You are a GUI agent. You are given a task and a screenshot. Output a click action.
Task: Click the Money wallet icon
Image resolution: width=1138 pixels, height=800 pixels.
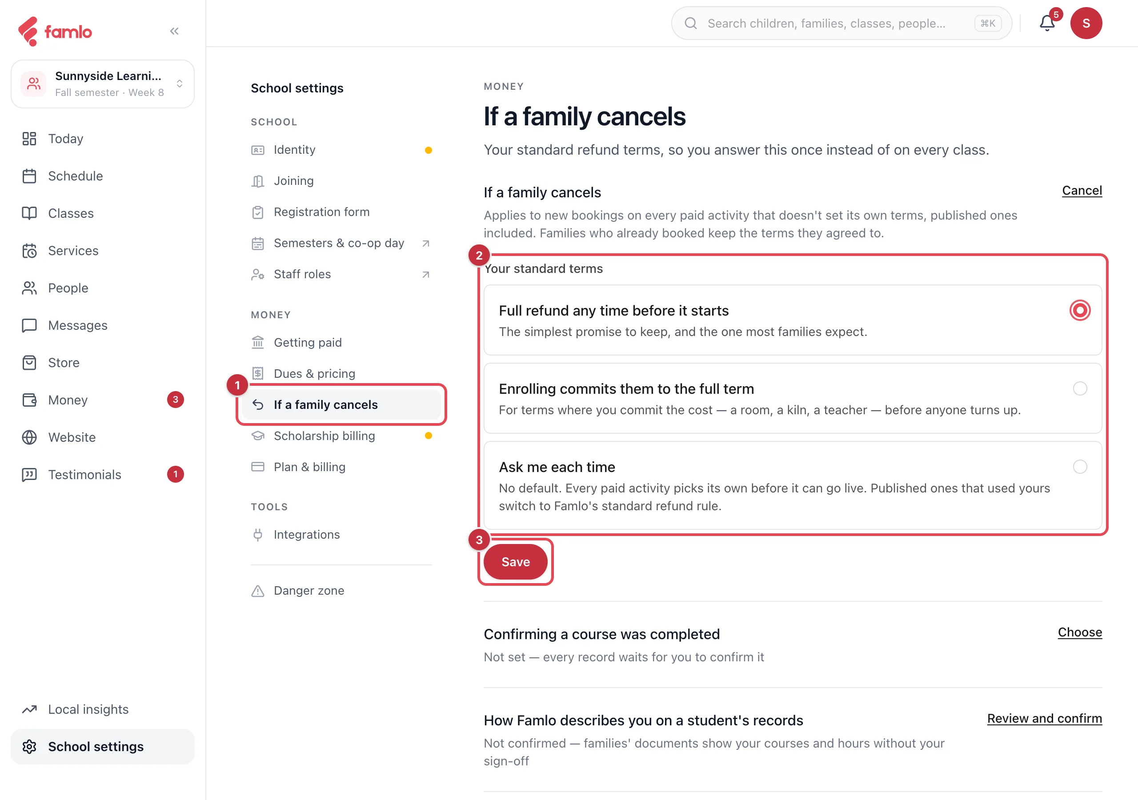[x=29, y=400]
